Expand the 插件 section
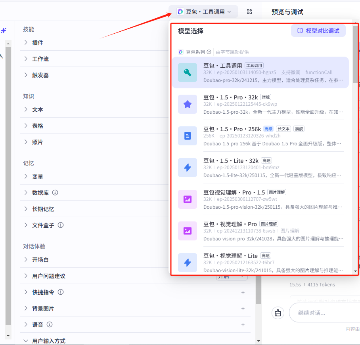 coord(38,43)
